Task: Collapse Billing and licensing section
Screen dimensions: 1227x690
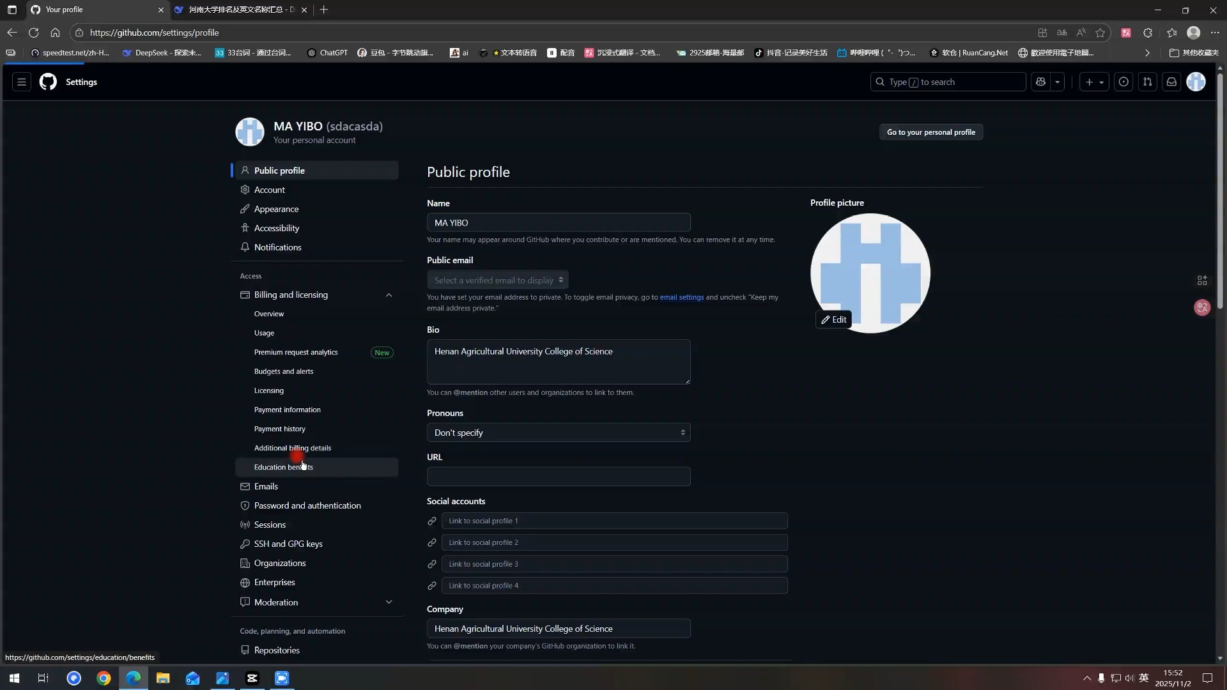Action: [389, 295]
